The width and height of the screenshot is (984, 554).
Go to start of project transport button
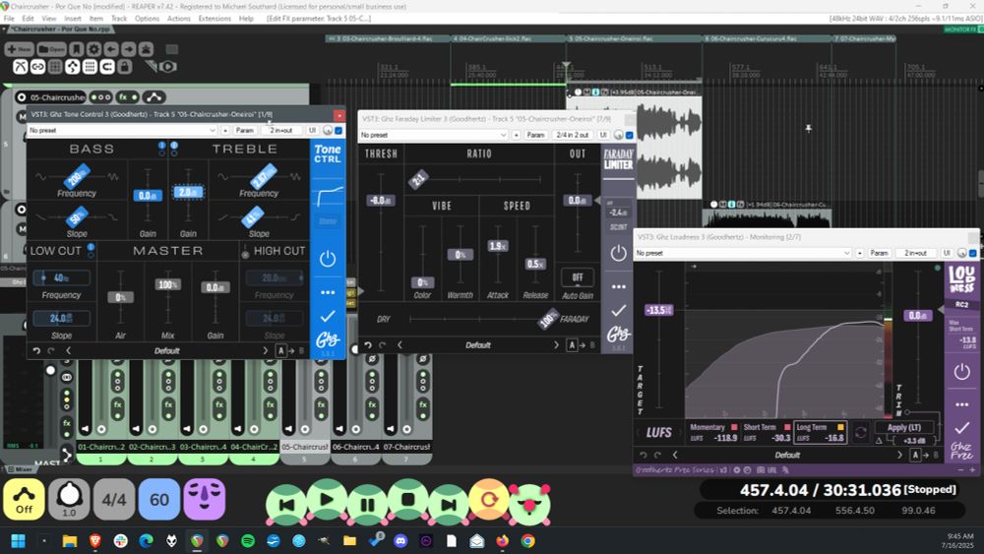coord(286,504)
